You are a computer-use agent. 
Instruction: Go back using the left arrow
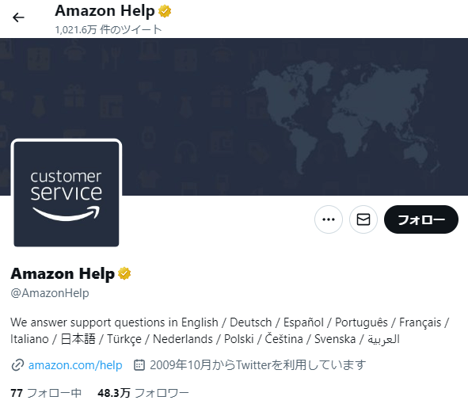(18, 17)
